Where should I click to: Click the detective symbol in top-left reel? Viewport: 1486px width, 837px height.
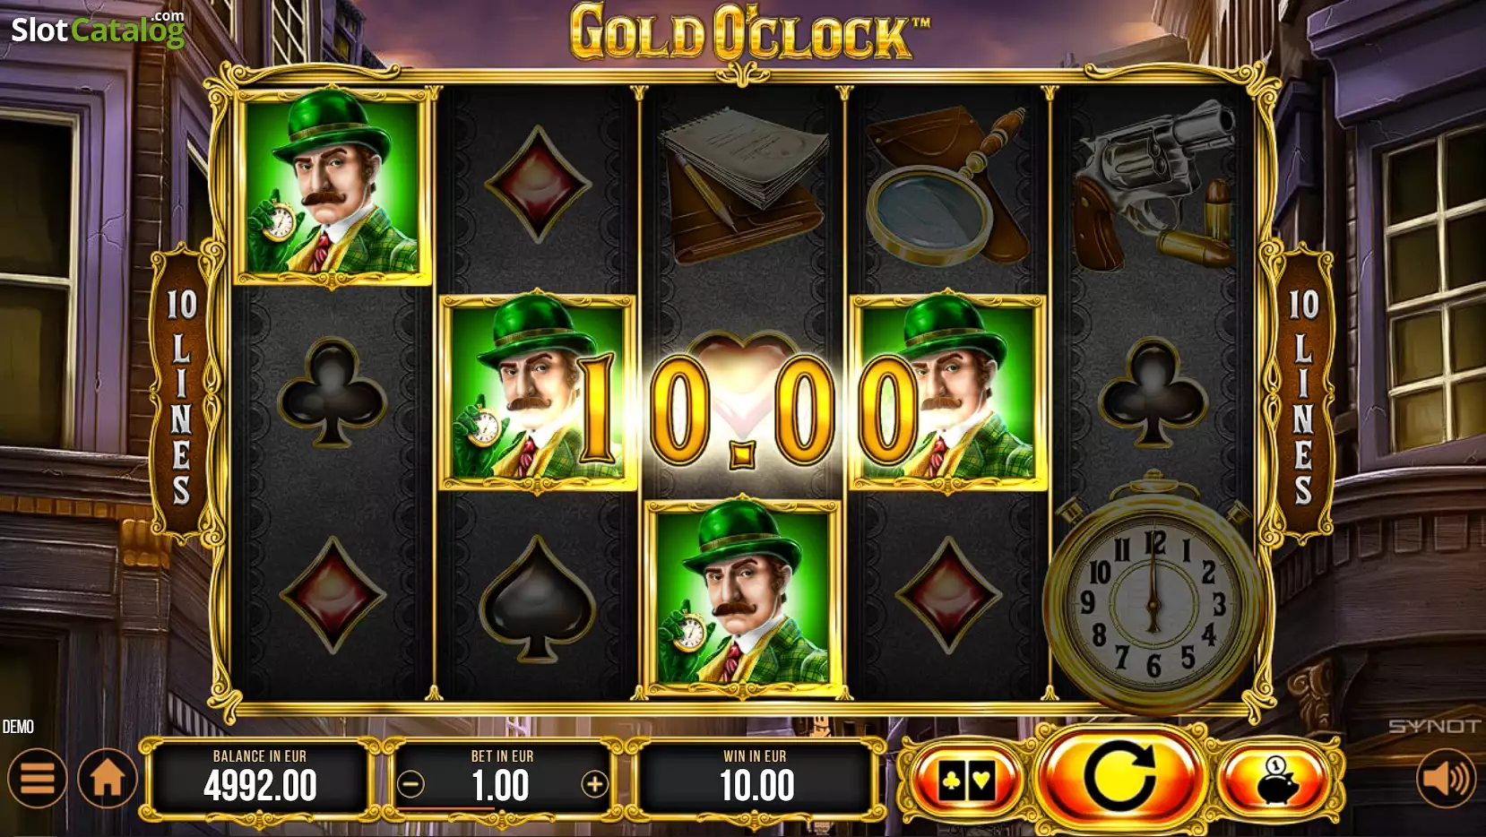(x=333, y=186)
